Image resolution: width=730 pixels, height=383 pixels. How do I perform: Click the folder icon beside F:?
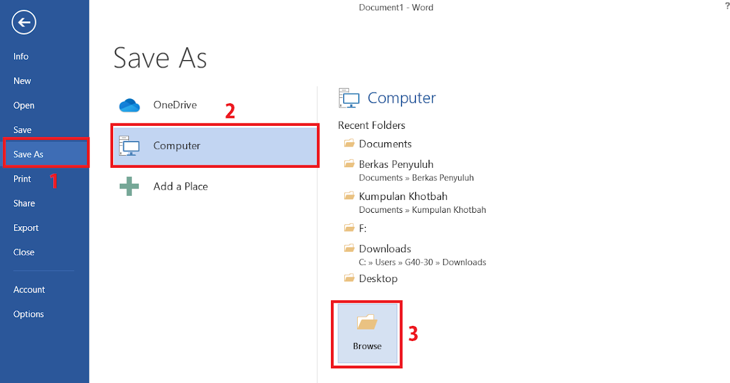click(x=349, y=228)
